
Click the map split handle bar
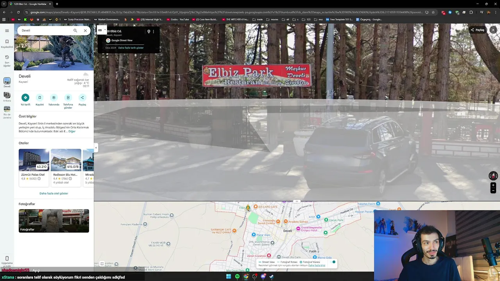point(296,201)
